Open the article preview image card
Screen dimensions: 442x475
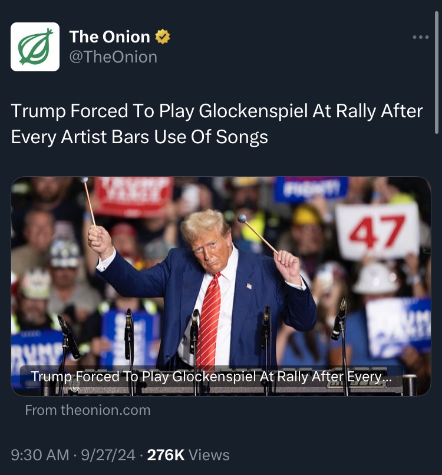(x=221, y=286)
